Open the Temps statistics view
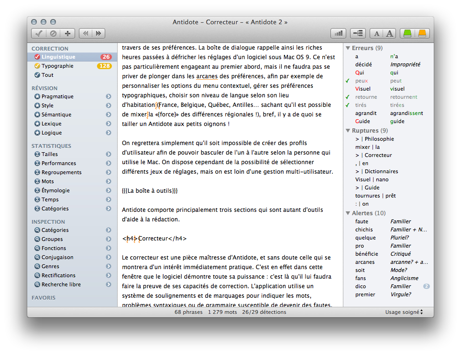Viewport: 461px width, 355px height. tap(72, 200)
